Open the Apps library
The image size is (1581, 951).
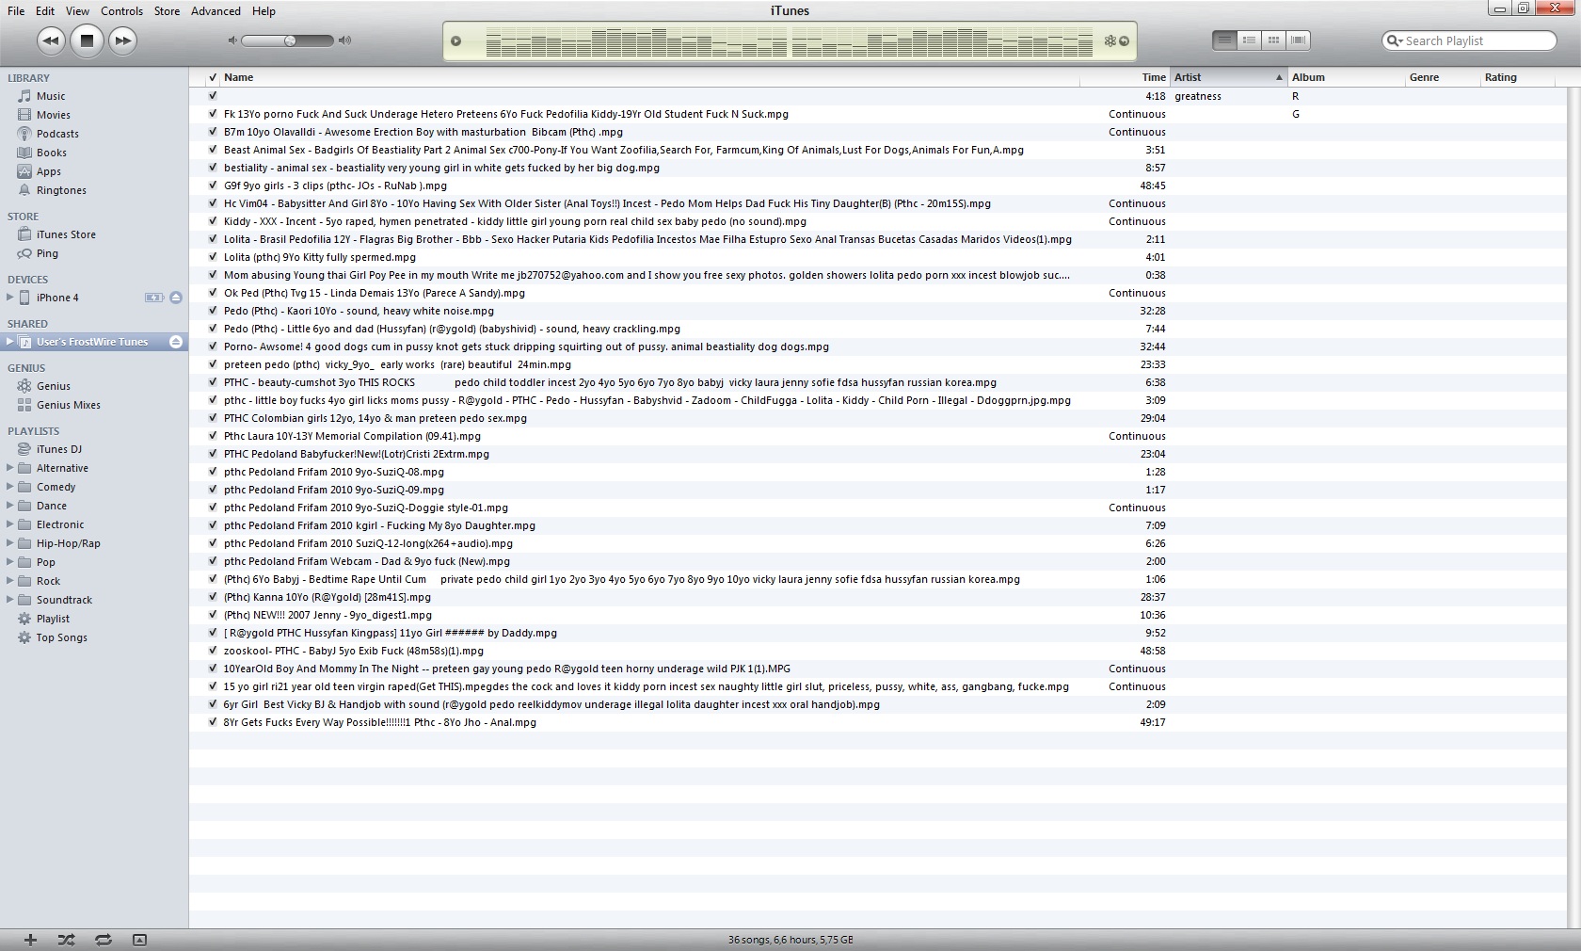48,171
